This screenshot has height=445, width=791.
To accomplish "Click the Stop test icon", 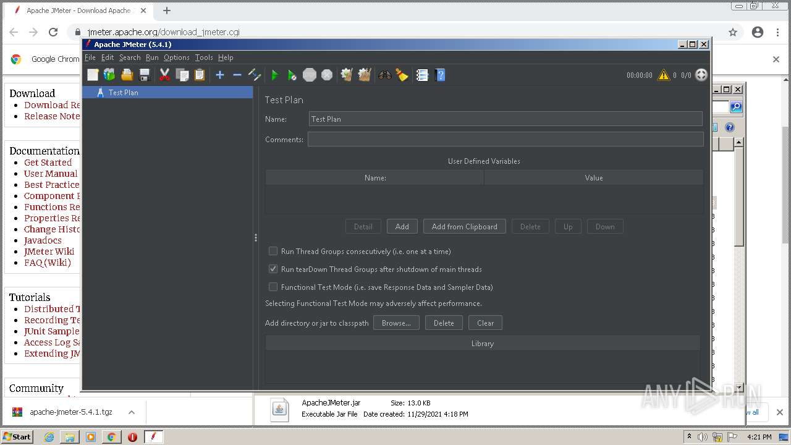I will pos(310,75).
